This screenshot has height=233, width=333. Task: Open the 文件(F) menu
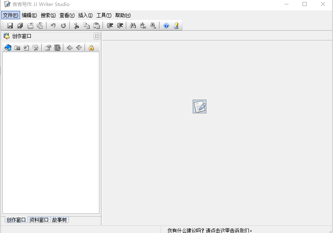10,15
